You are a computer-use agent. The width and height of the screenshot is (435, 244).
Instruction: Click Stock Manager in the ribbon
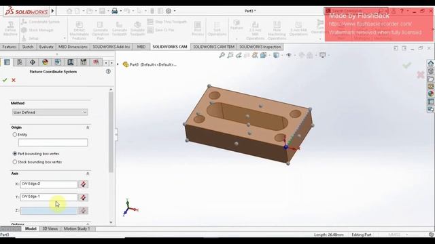(x=38, y=30)
